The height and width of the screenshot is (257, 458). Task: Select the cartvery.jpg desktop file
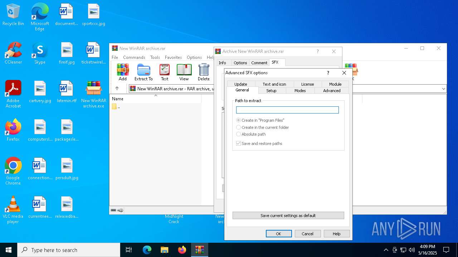point(40,92)
